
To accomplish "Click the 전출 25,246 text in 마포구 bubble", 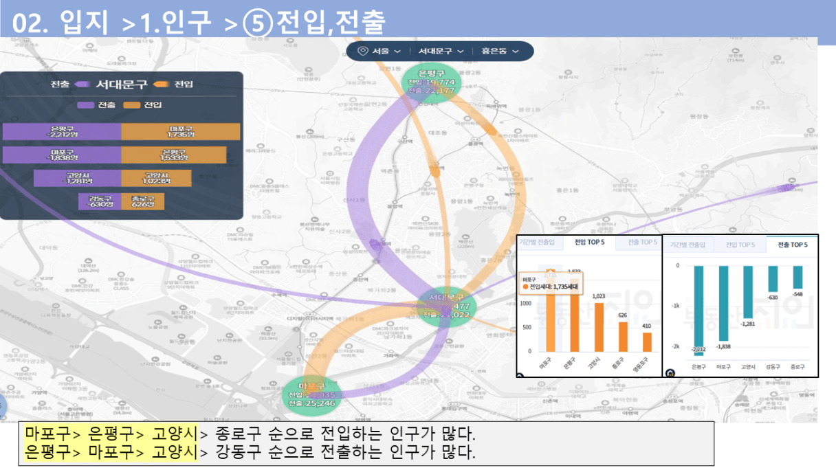I will click(x=311, y=404).
